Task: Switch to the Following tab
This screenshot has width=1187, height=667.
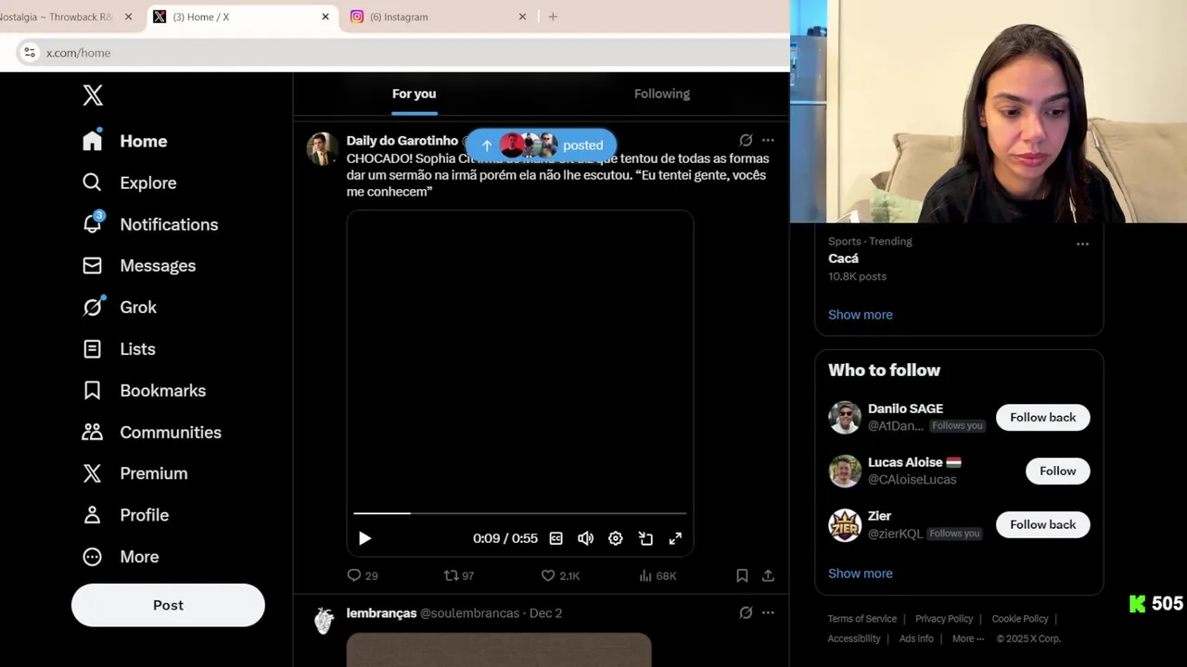Action: [x=662, y=94]
